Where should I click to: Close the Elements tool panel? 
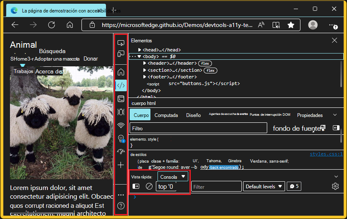335,40
